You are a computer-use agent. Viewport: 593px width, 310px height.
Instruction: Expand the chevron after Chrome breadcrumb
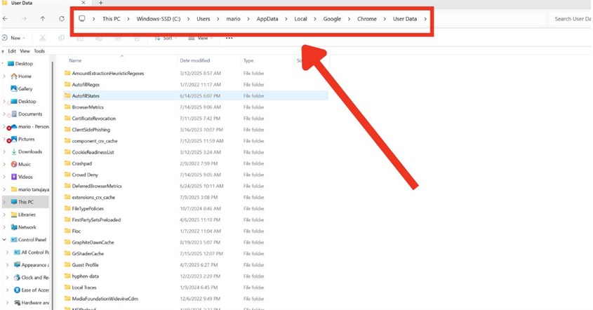[x=385, y=18]
